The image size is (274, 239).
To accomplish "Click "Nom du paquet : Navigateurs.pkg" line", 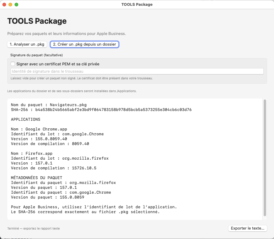I will coord(49,105).
